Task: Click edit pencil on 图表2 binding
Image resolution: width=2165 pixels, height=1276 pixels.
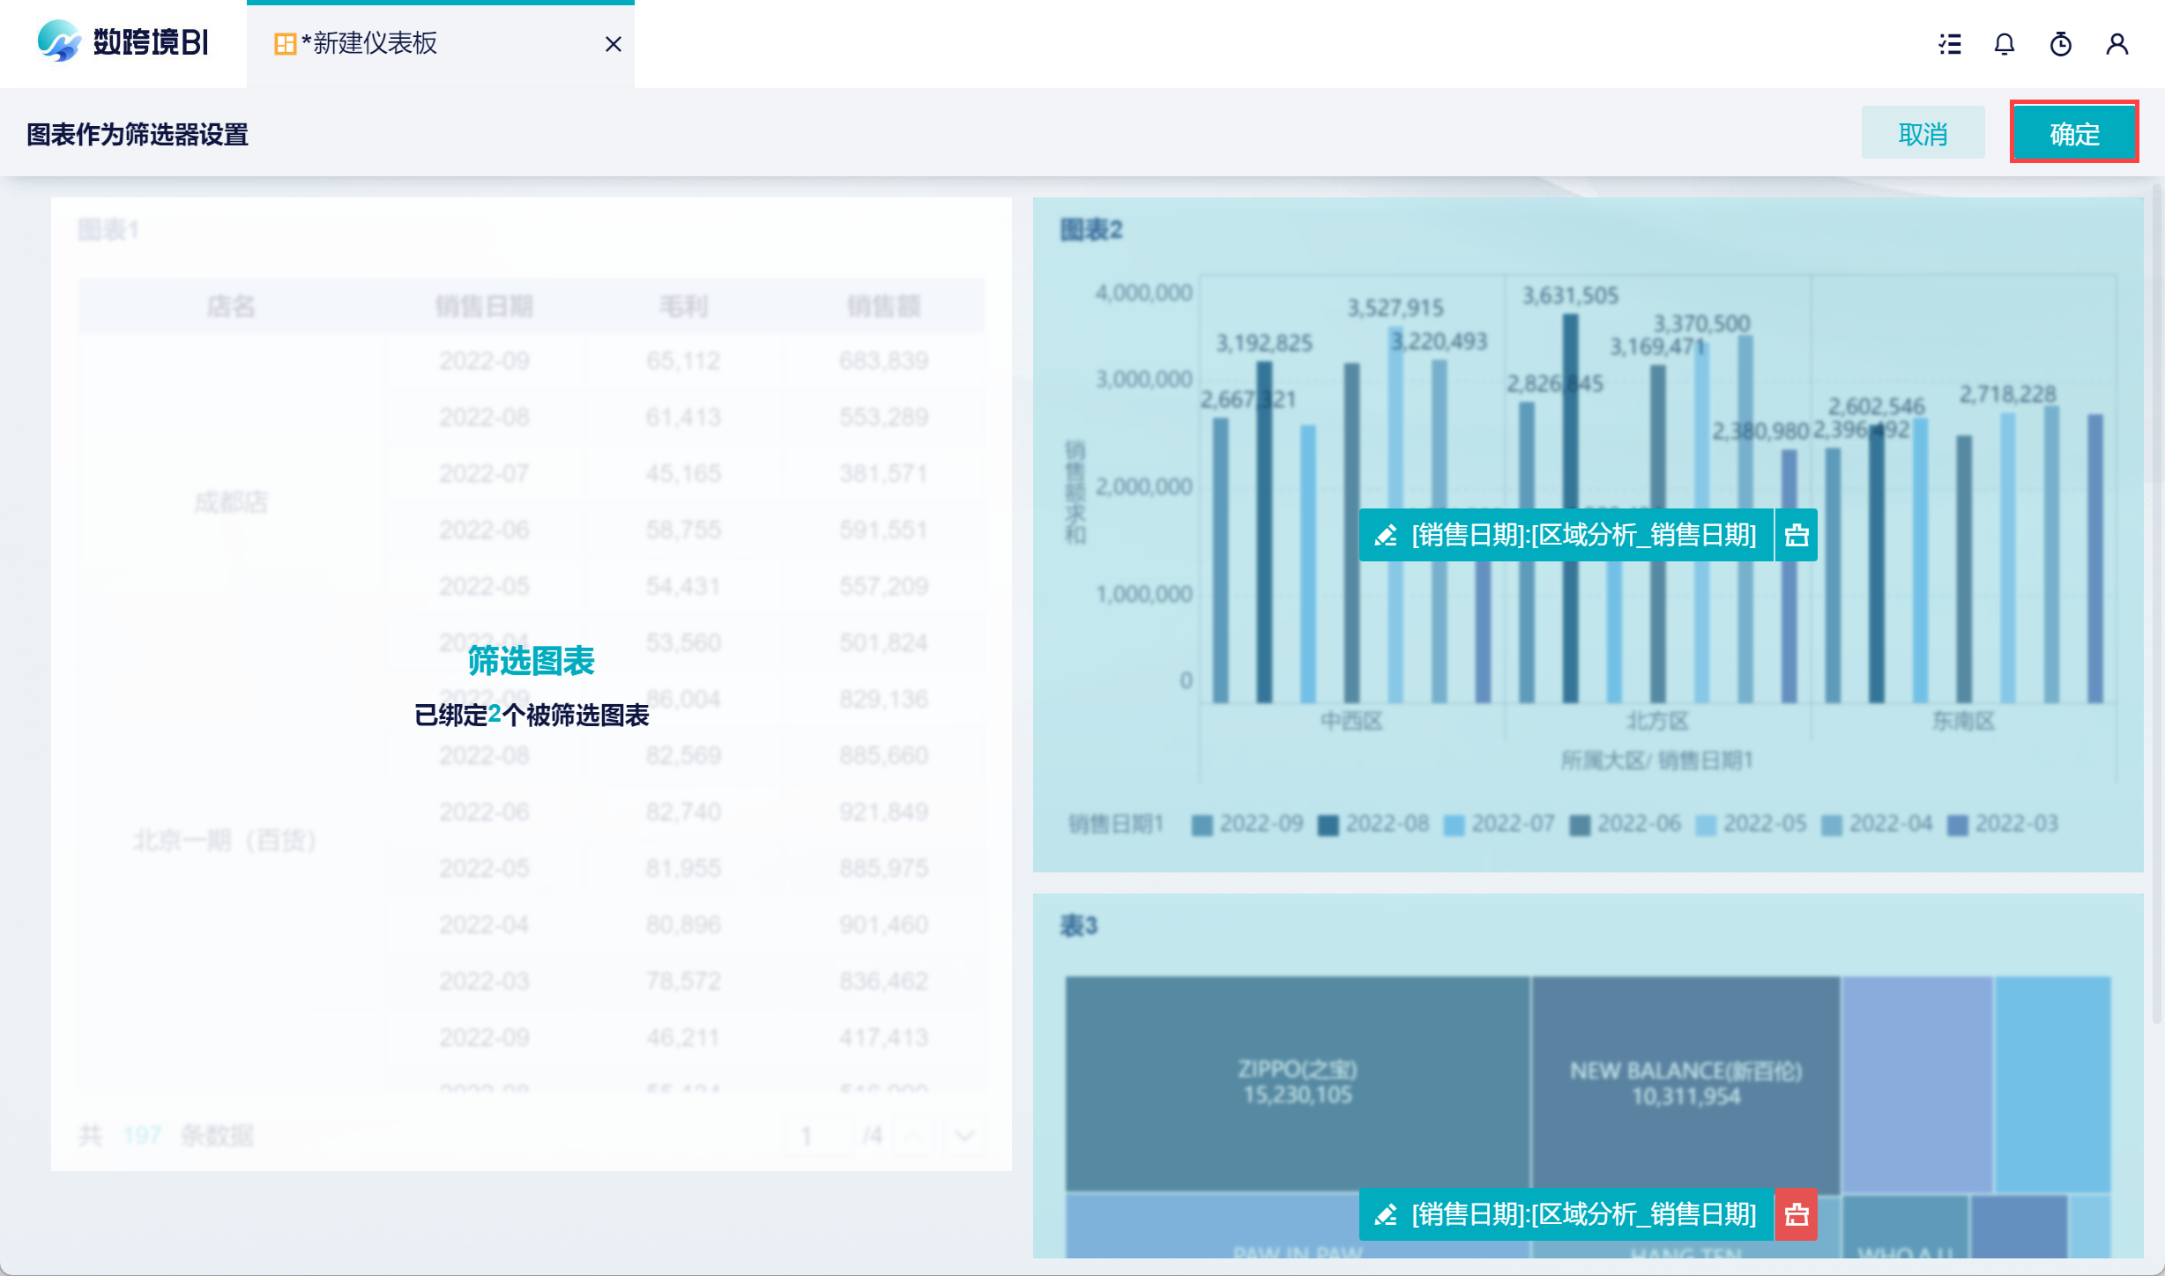Action: [1386, 535]
